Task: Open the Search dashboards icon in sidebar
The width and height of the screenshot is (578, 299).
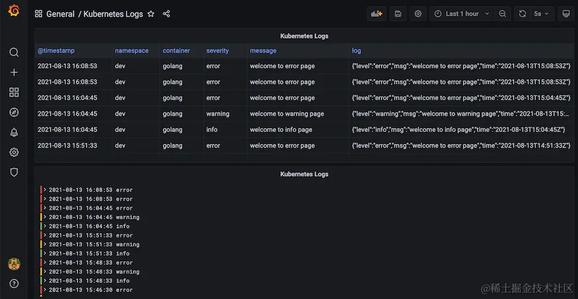Action: (14, 52)
